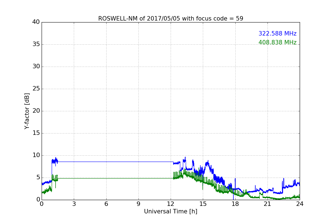This screenshot has height=222, width=333.
Task: Click the y-axis tick label 35
Action: (x=36, y=44)
